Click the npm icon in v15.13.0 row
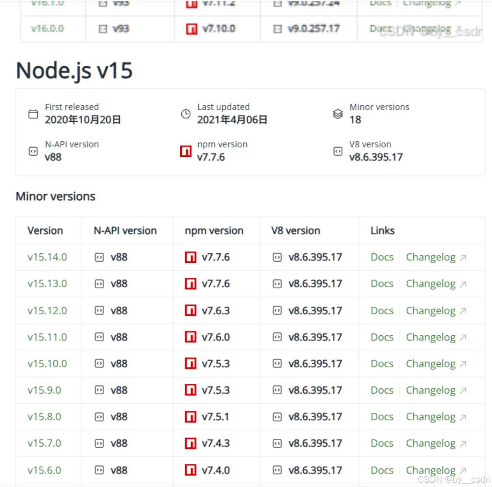Image resolution: width=492 pixels, height=487 pixels. pyautogui.click(x=190, y=284)
